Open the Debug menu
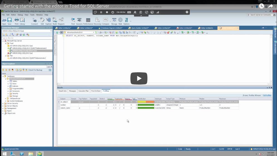Image resolution: width=277 pixels, height=156 pixels. [x=20, y=15]
